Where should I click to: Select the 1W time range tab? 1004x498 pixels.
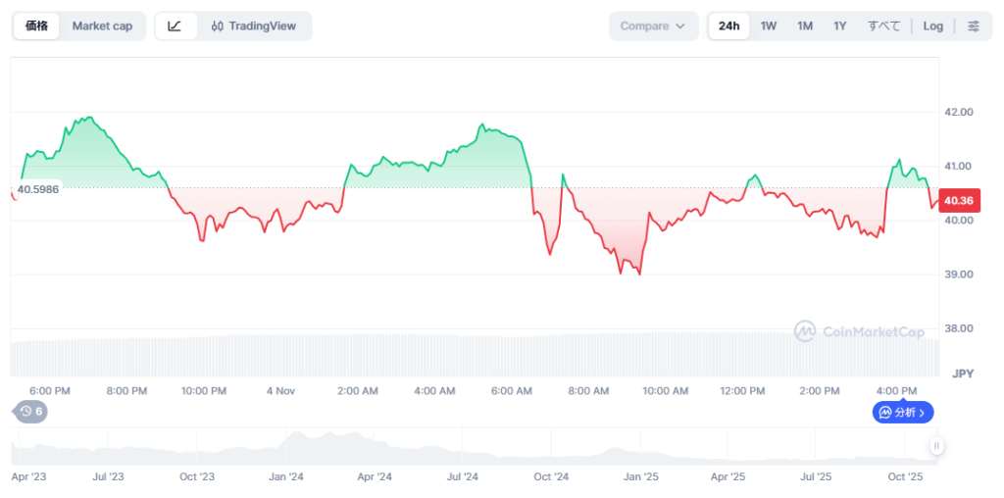point(768,26)
